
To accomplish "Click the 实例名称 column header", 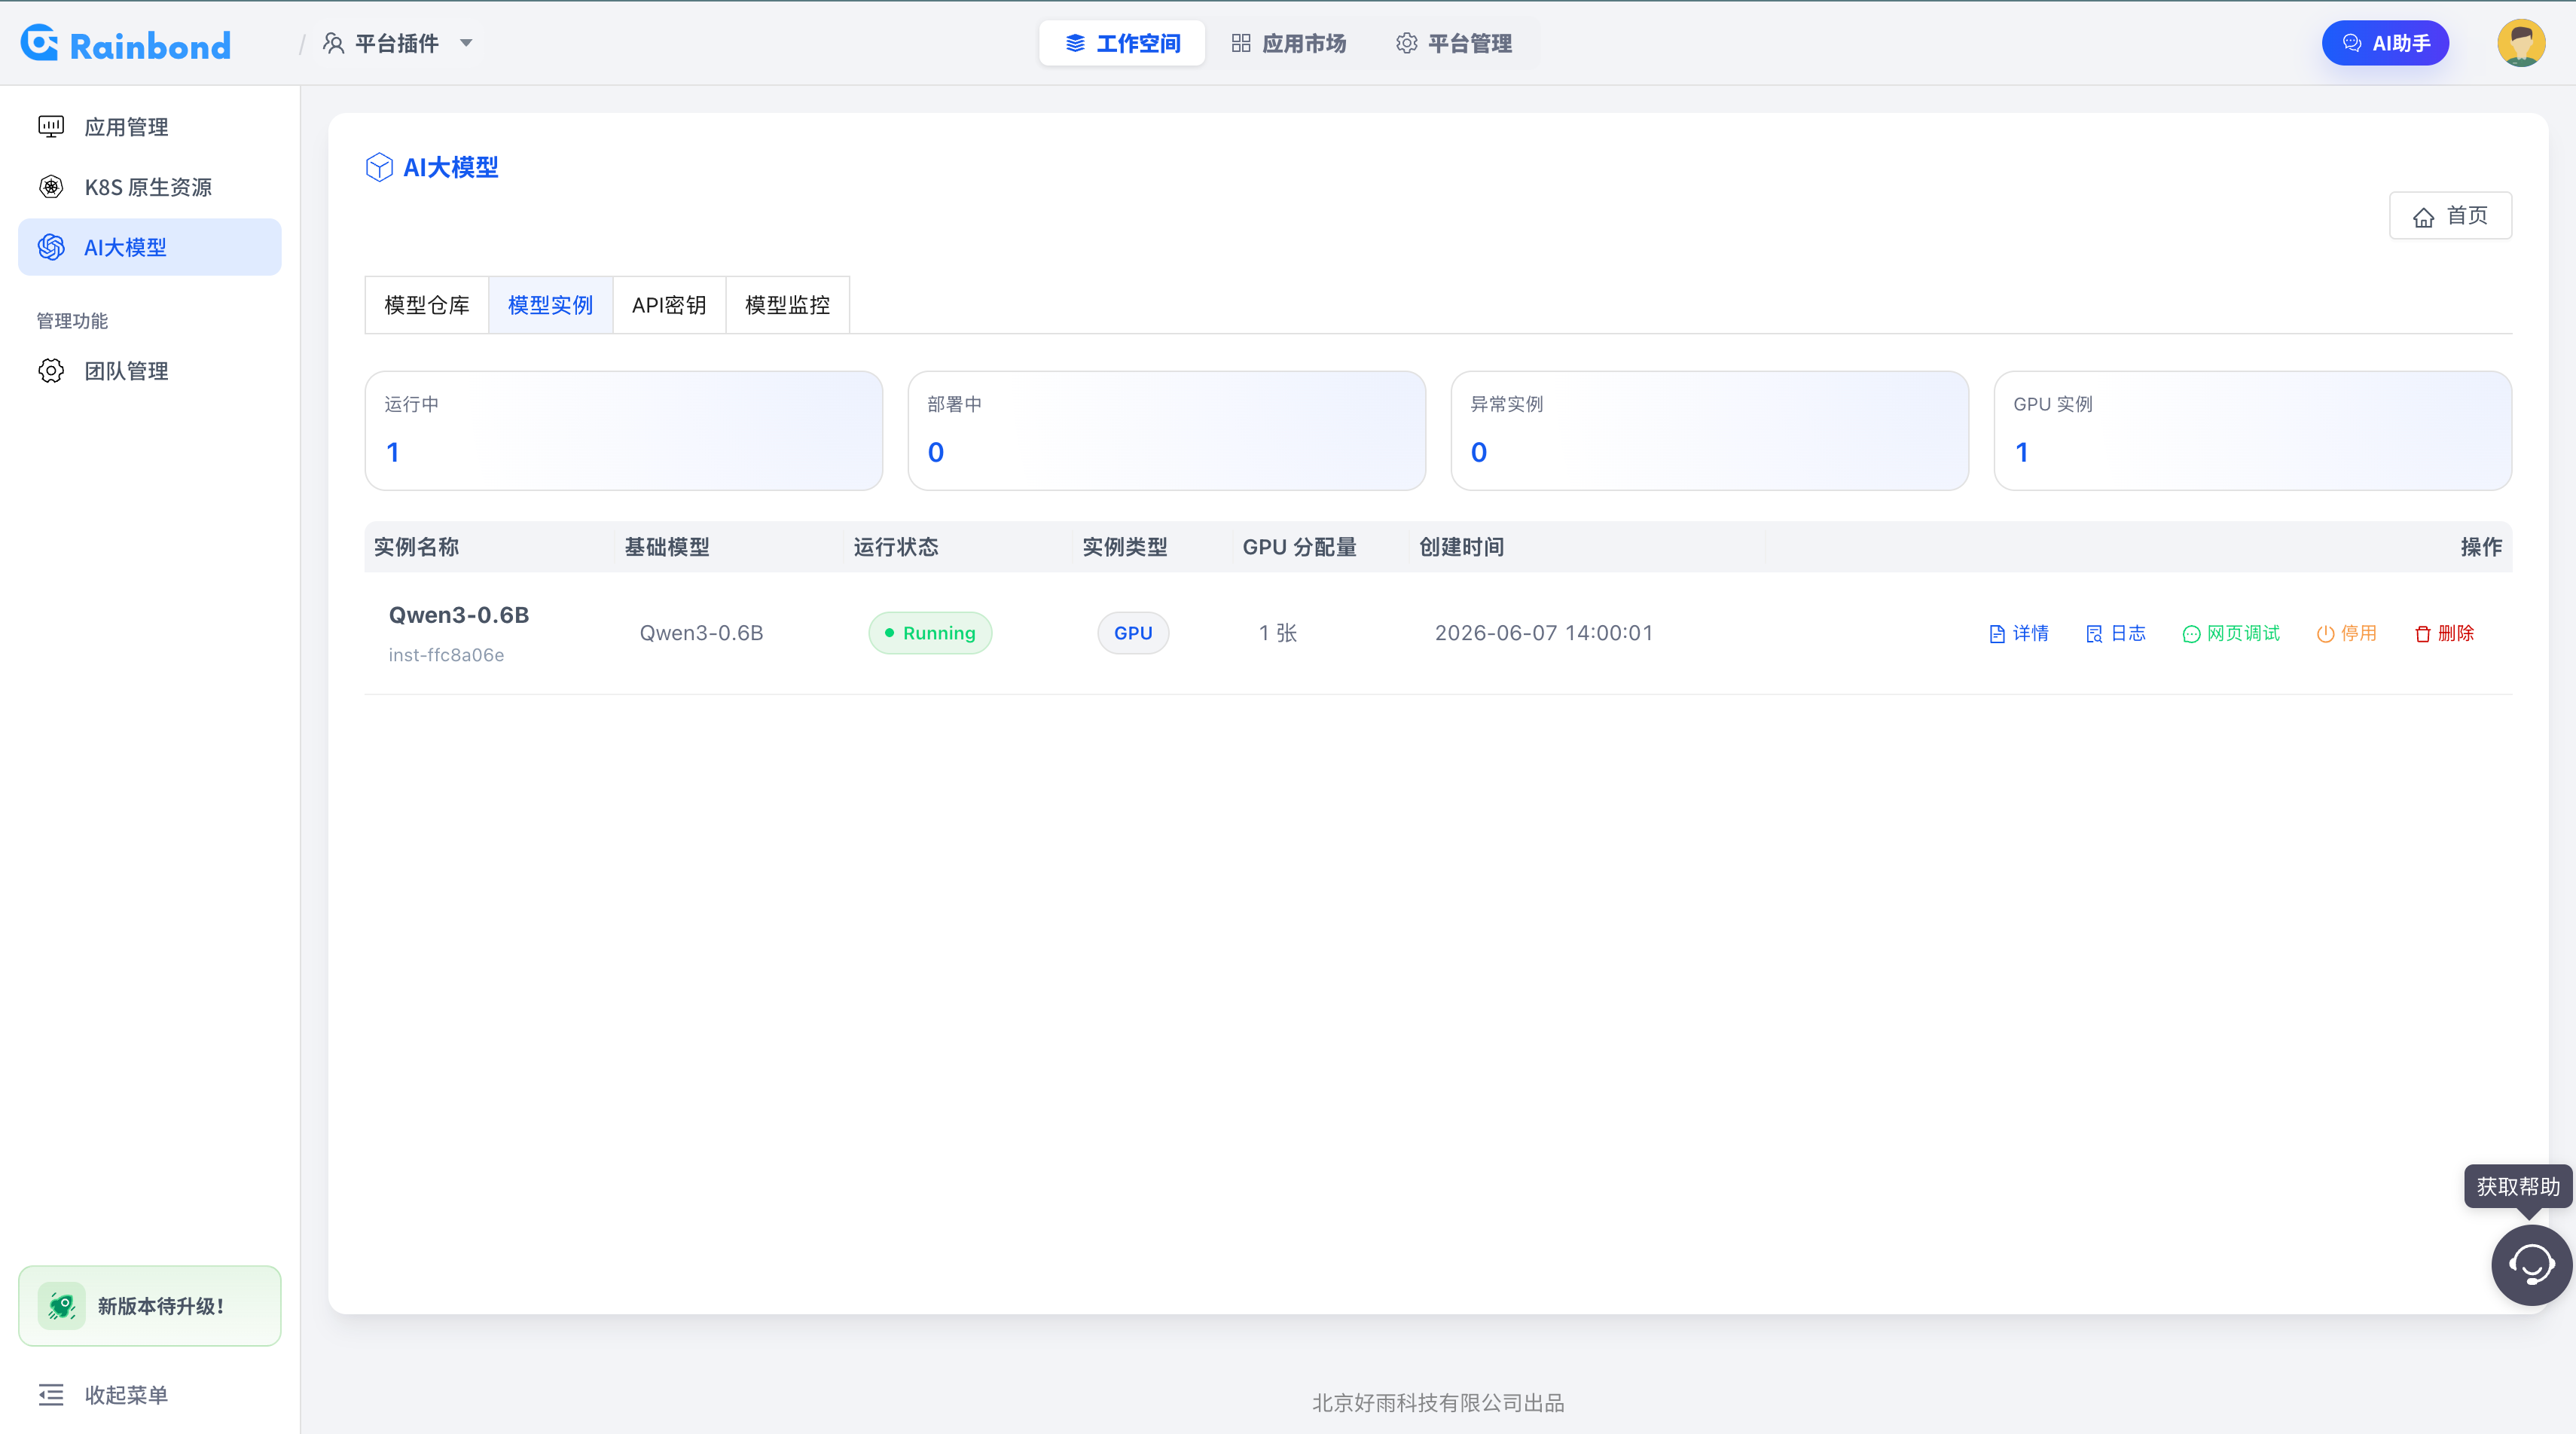I will pos(416,547).
